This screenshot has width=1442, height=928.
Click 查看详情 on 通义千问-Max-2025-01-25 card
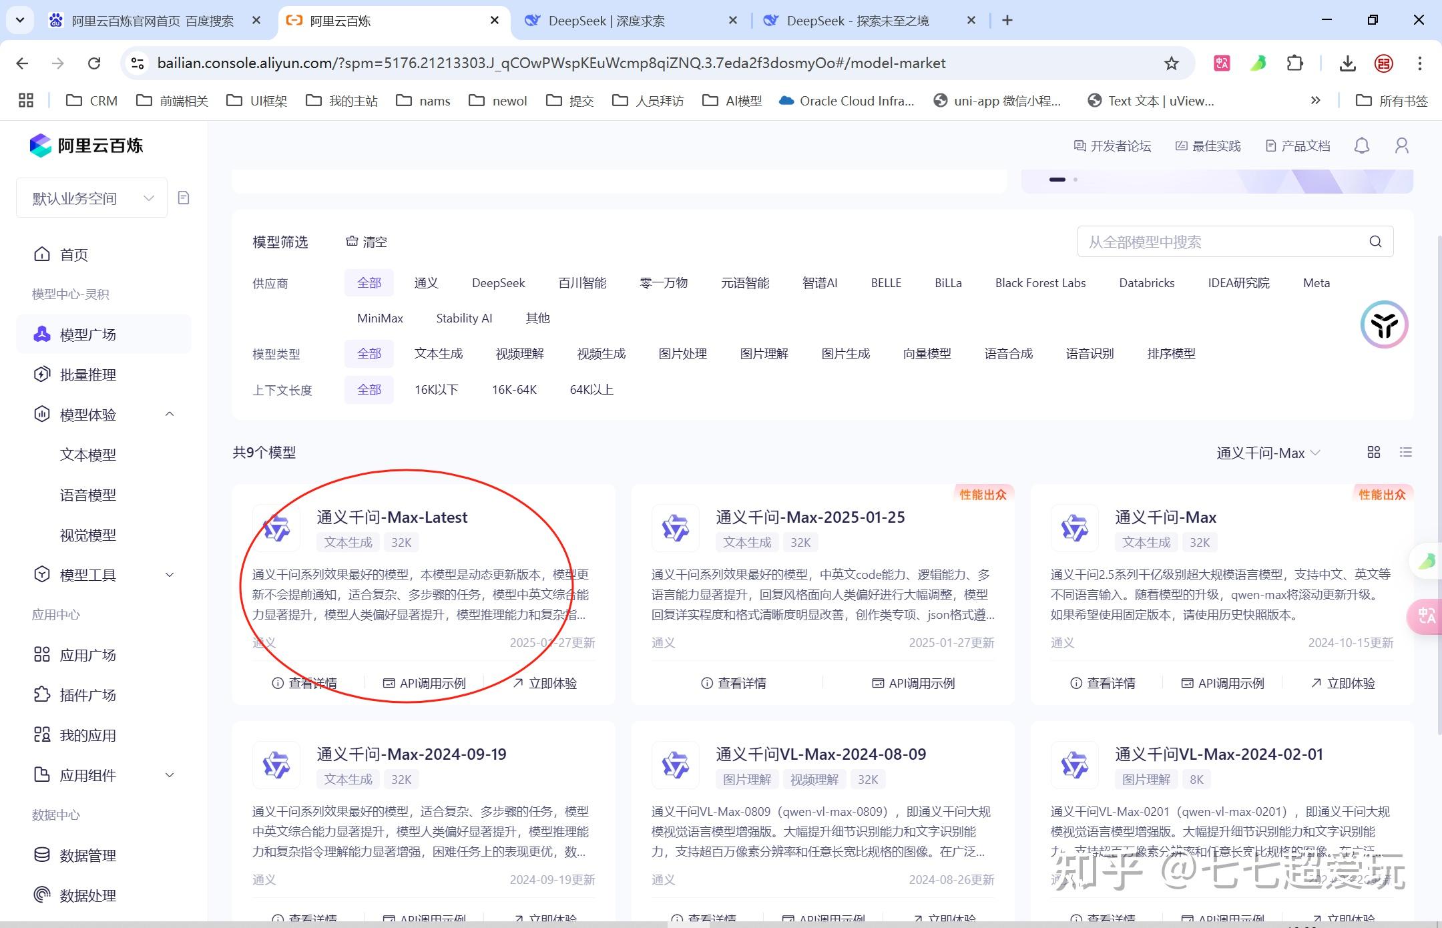(x=734, y=683)
